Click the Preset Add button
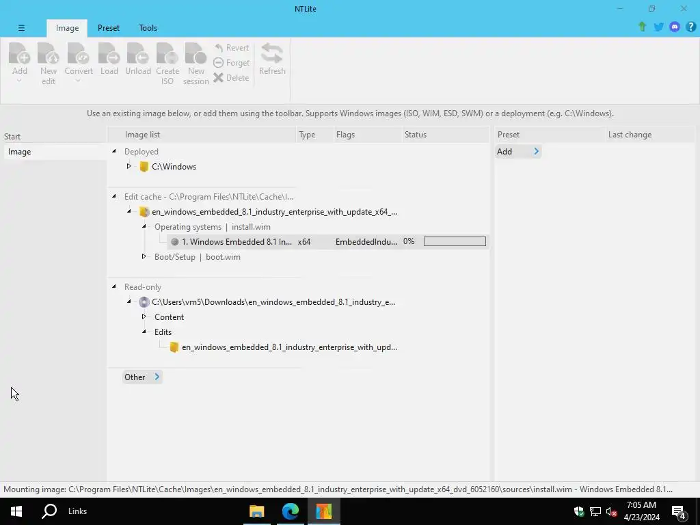The image size is (700, 525). 518,152
